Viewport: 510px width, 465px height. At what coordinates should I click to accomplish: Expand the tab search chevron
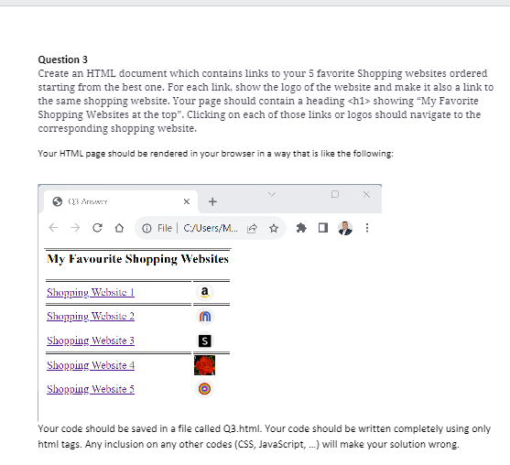click(272, 194)
